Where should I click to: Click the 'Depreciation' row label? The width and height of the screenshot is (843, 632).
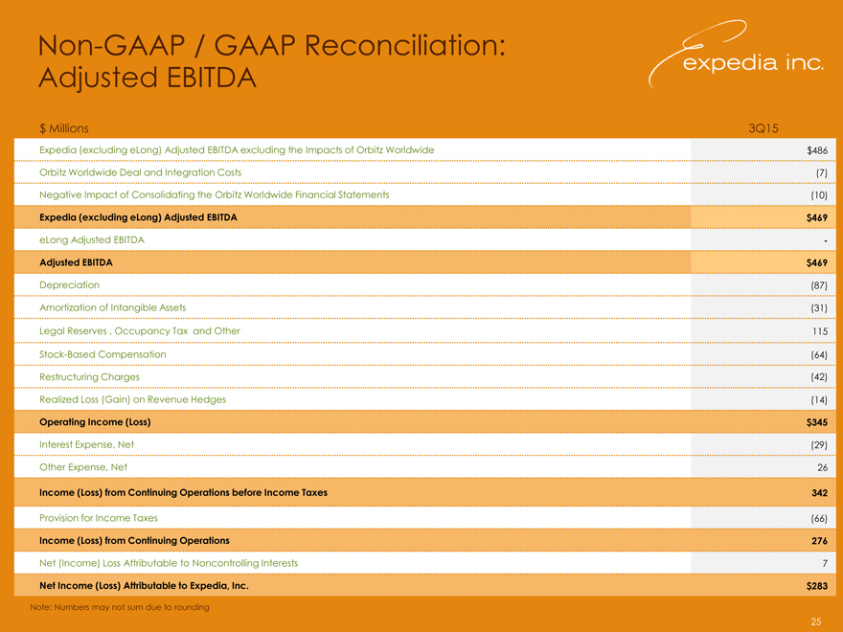click(69, 284)
